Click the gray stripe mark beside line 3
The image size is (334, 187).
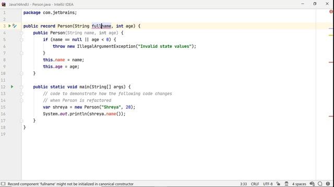click(330, 29)
